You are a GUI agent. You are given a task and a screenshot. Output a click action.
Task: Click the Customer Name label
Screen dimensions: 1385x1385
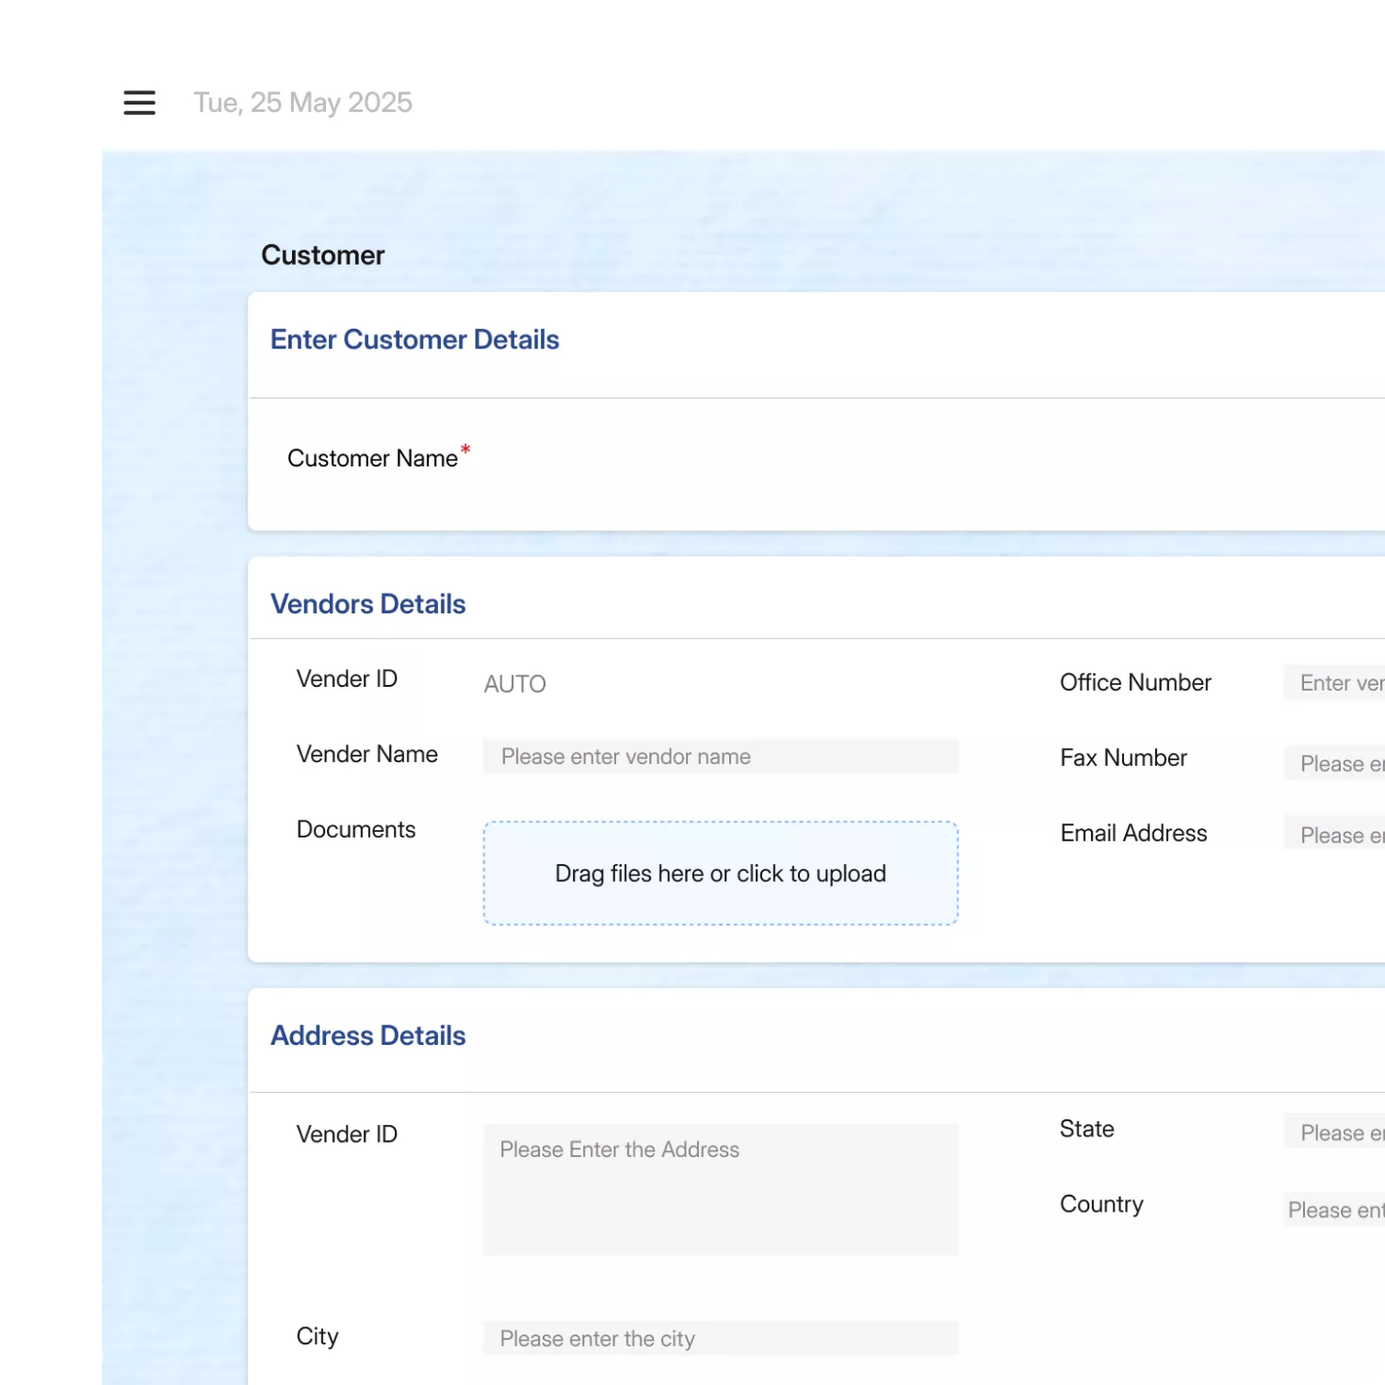pos(372,459)
